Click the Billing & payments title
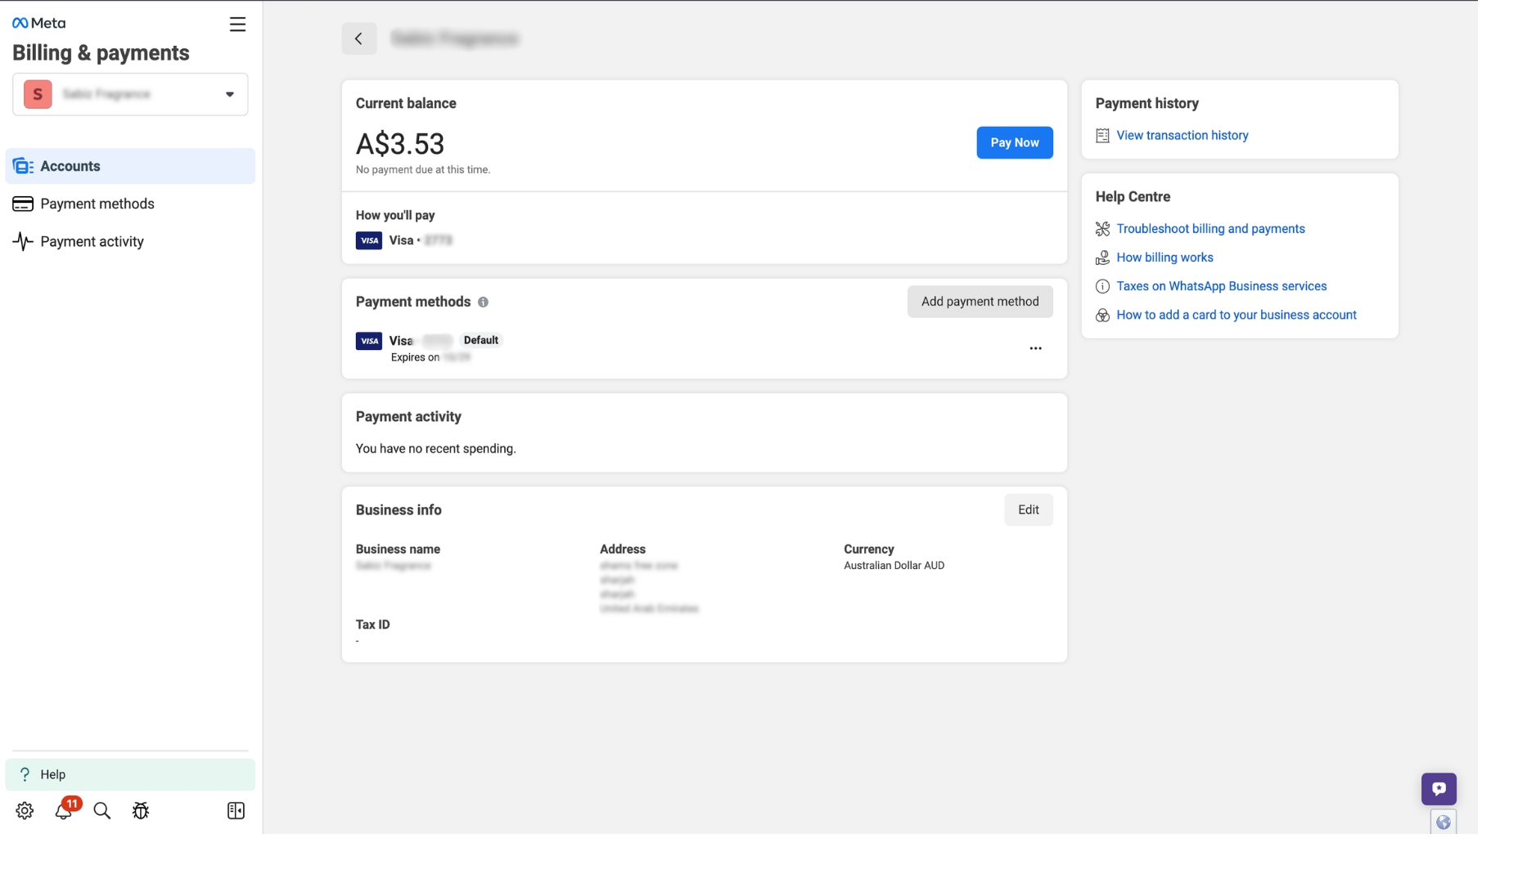The height and width of the screenshot is (883, 1527). 101,53
